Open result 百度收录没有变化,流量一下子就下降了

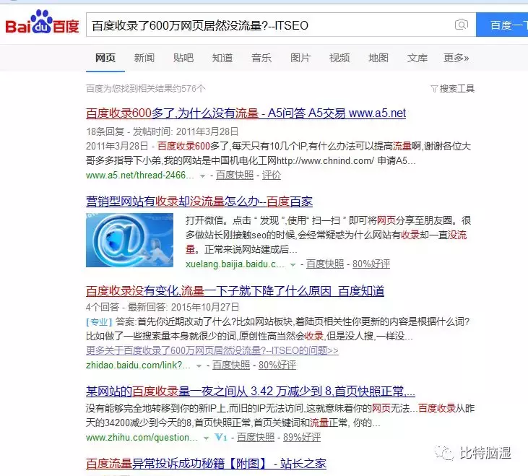(x=235, y=291)
